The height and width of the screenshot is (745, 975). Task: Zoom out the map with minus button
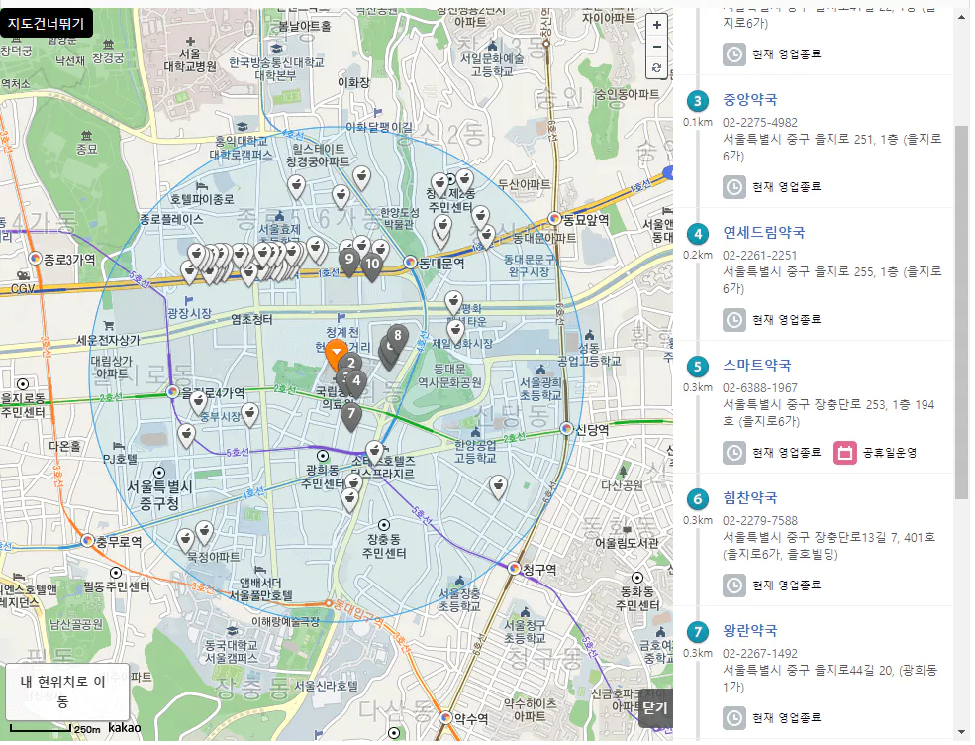pos(656,47)
